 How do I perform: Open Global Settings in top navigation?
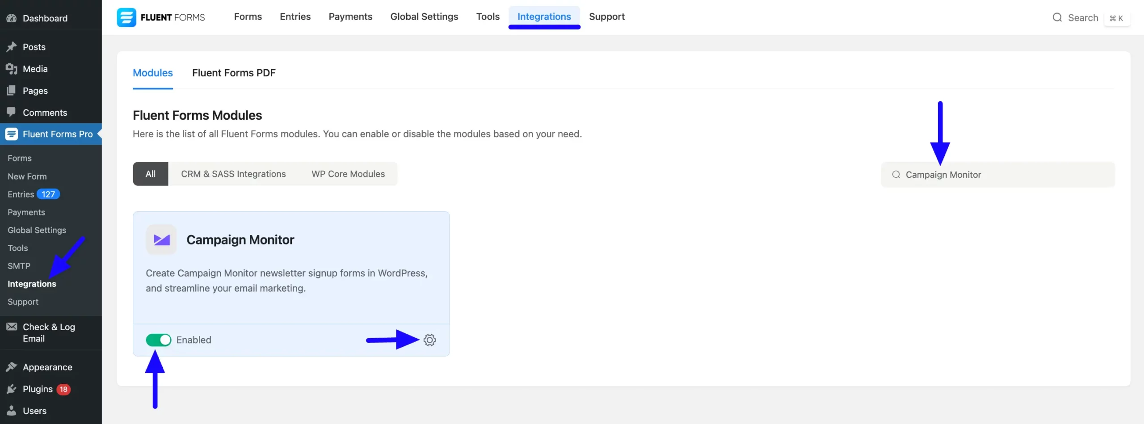click(x=424, y=17)
